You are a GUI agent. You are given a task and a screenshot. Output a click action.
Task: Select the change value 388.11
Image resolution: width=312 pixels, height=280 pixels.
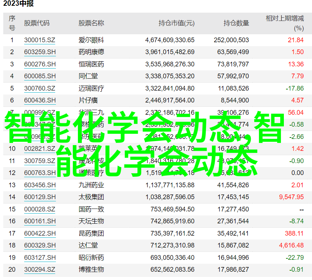294,233
